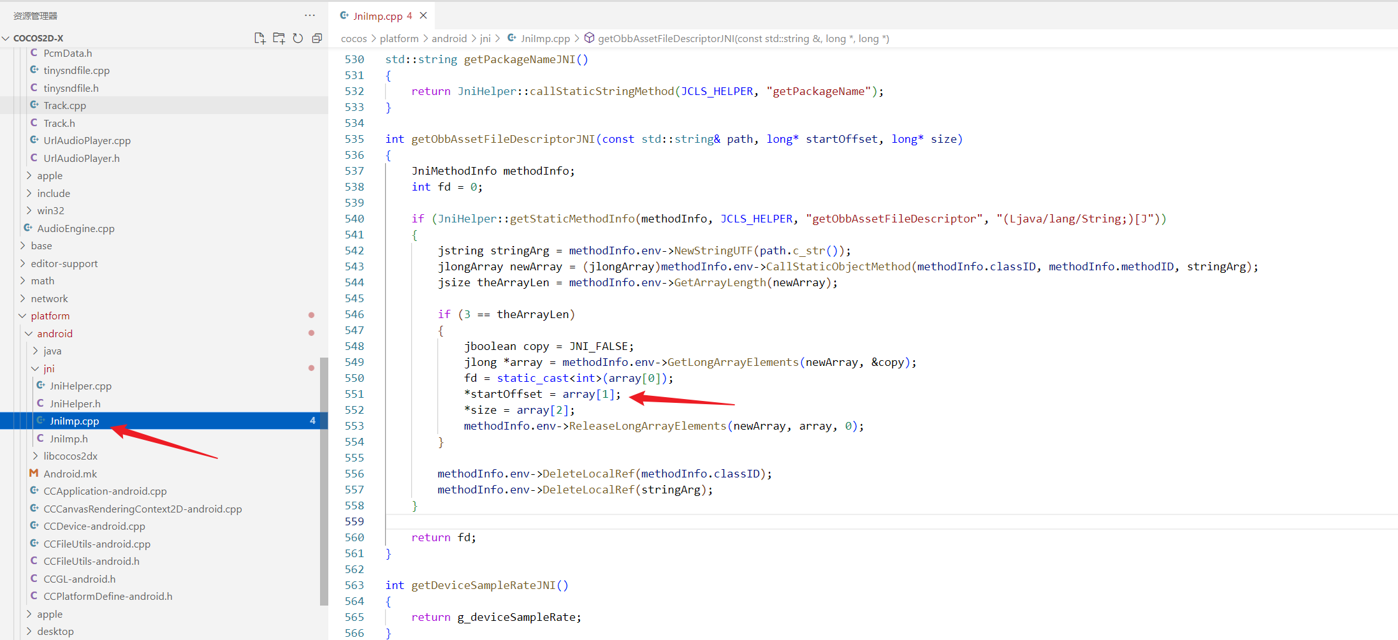Click the 资源管理器 explorer panel title
This screenshot has height=640, width=1398.
tap(35, 15)
